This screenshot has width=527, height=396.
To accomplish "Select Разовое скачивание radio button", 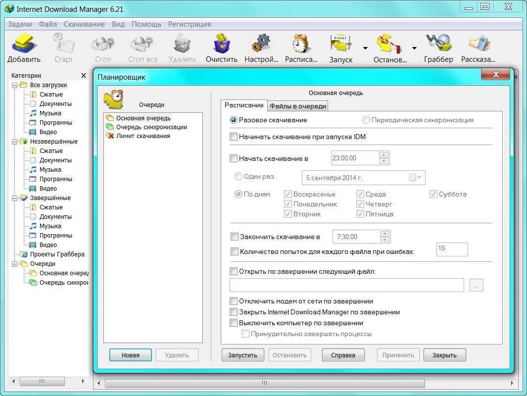I will 233,120.
